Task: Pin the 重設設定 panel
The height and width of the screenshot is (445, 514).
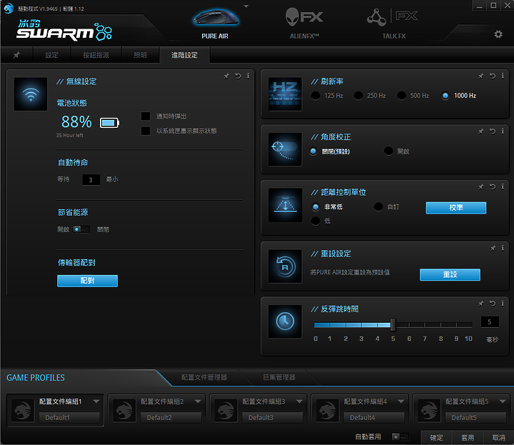Action: pos(493,249)
